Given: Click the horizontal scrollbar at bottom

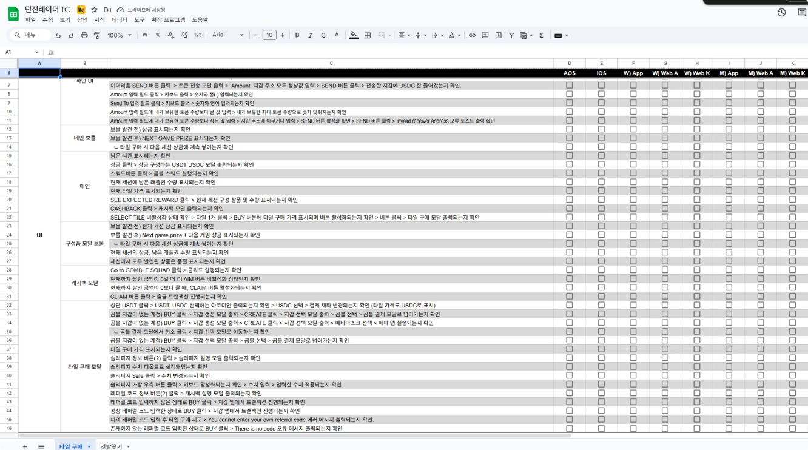Looking at the screenshot, I should click(295, 435).
